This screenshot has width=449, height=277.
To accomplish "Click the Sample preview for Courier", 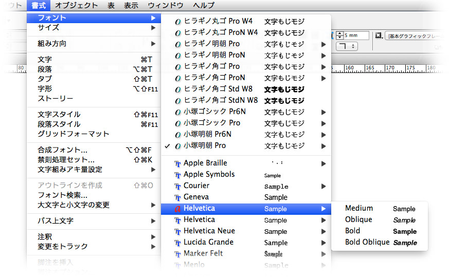I will coord(276,186).
